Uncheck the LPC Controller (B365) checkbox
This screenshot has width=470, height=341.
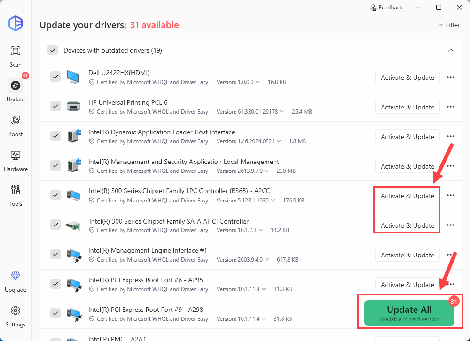[55, 195]
